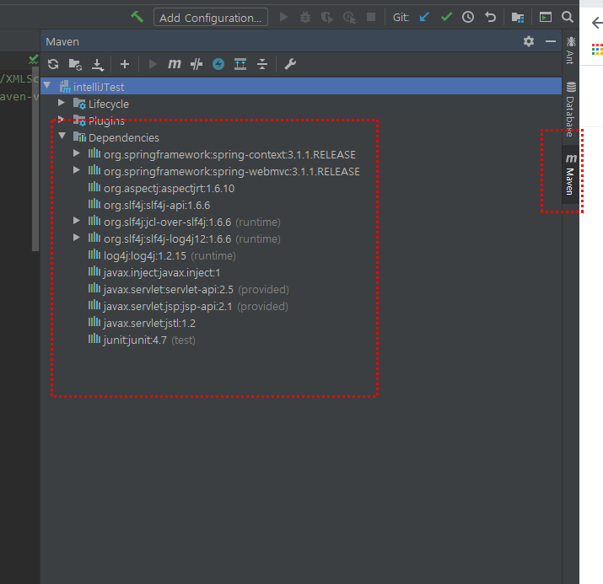The image size is (603, 584).
Task: Select the Plugins tree item
Action: point(106,121)
